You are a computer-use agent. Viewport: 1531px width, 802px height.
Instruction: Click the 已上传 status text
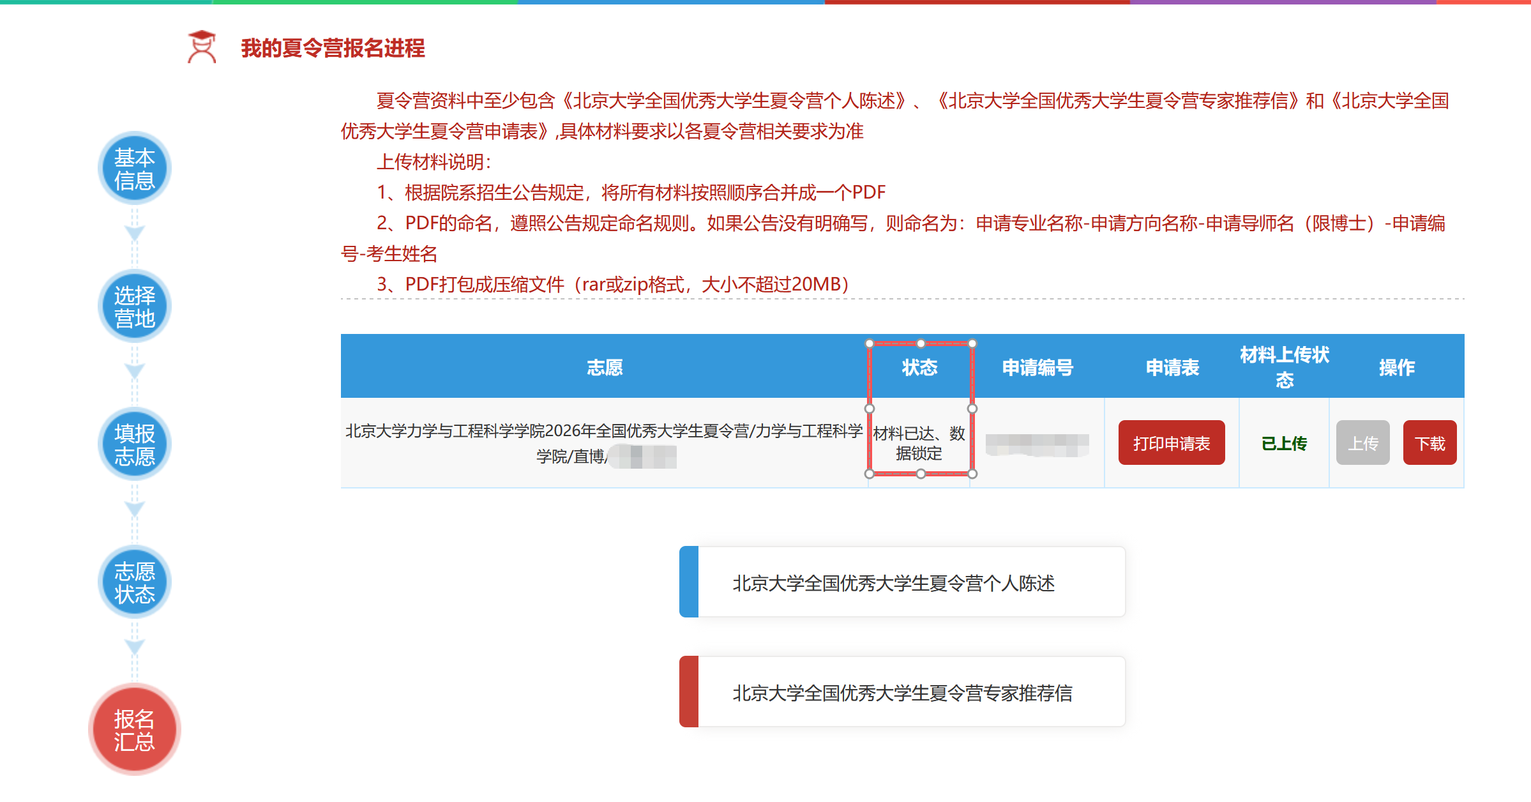[x=1285, y=443]
